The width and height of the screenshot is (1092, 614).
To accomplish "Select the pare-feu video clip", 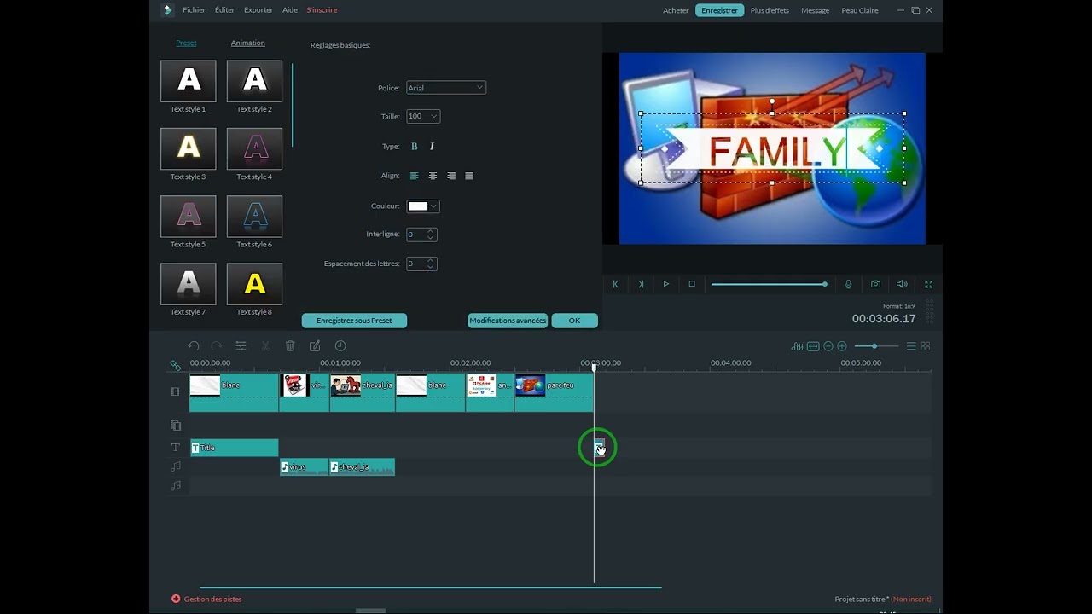I will 555,392.
